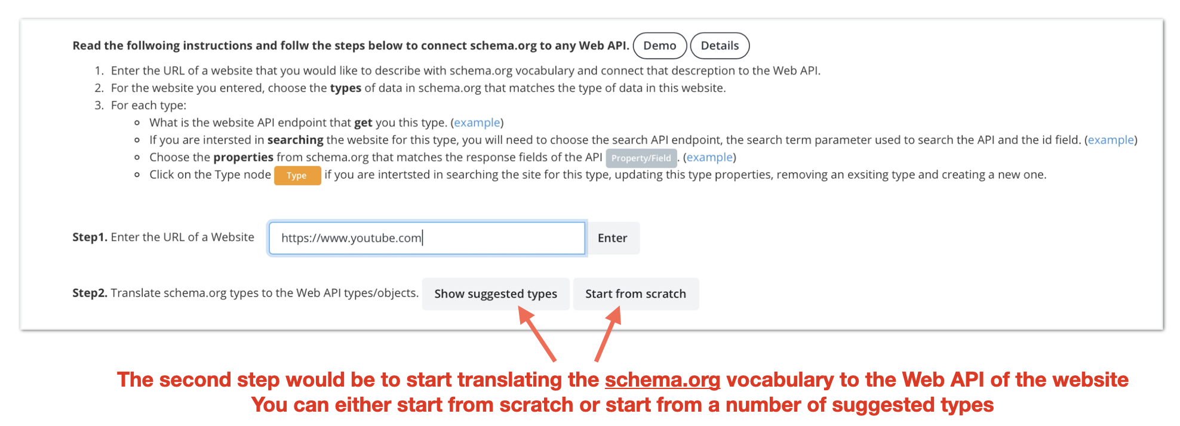Open the example link for get endpoint
This screenshot has width=1180, height=426.
[x=477, y=123]
